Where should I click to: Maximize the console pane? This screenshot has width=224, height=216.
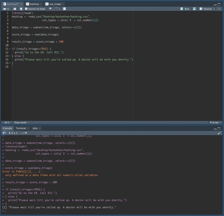click(x=219, y=129)
